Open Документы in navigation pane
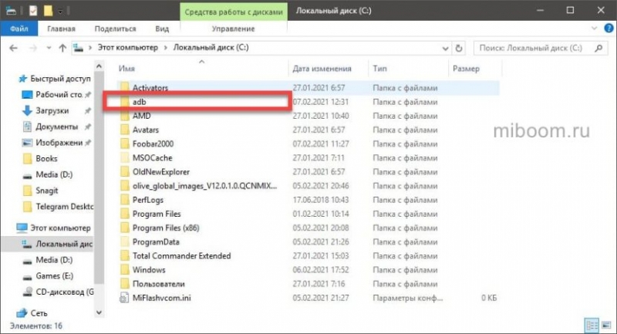 [56, 127]
